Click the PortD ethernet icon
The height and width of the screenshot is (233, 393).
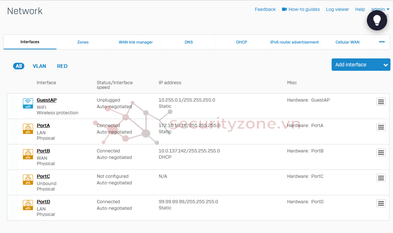point(28,205)
